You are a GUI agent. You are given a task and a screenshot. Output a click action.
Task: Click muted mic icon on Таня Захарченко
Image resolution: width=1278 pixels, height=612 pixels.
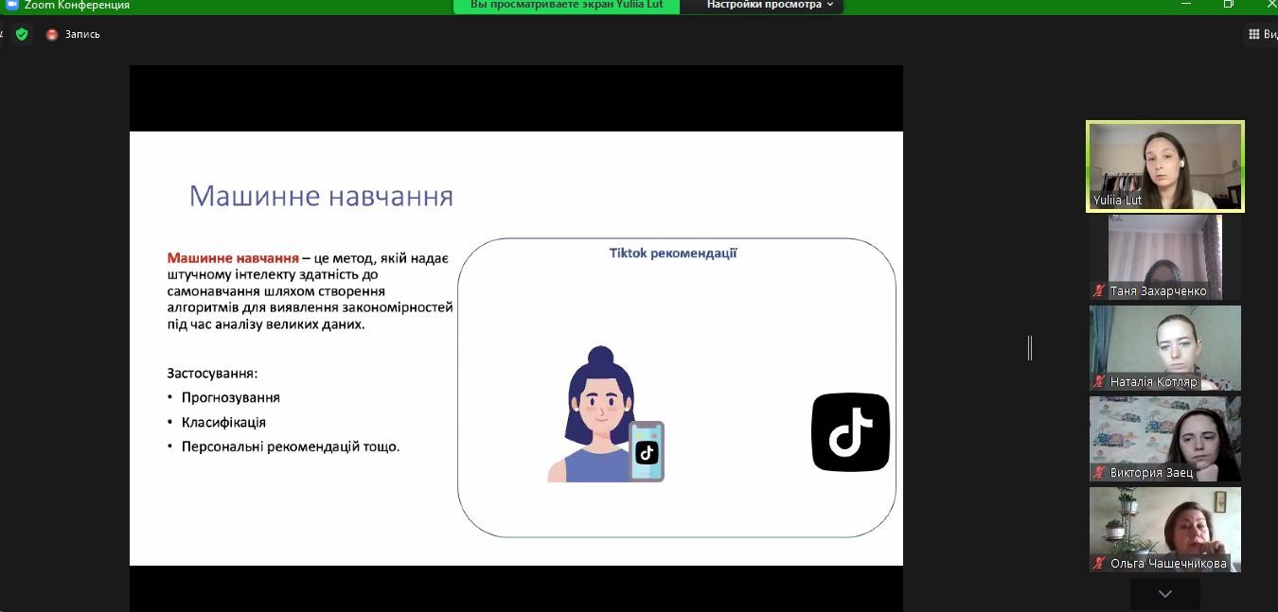coord(1099,291)
